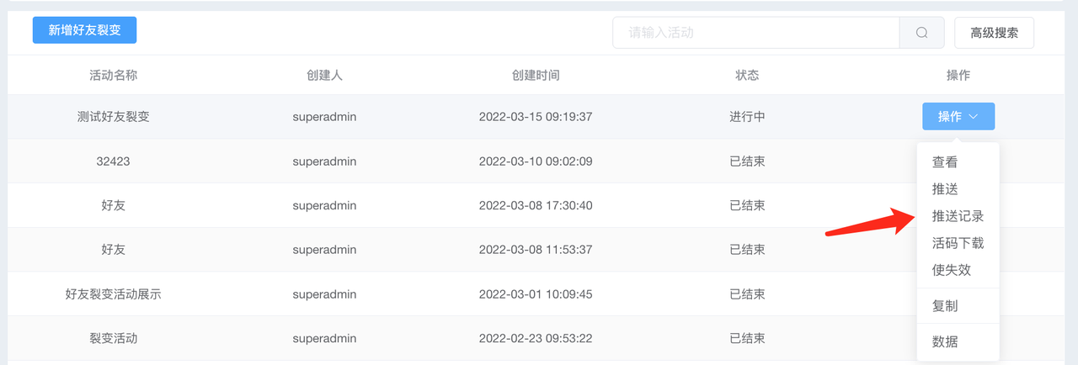The image size is (1078, 365).
Task: Click the 裂变活动 row name
Action: point(113,339)
